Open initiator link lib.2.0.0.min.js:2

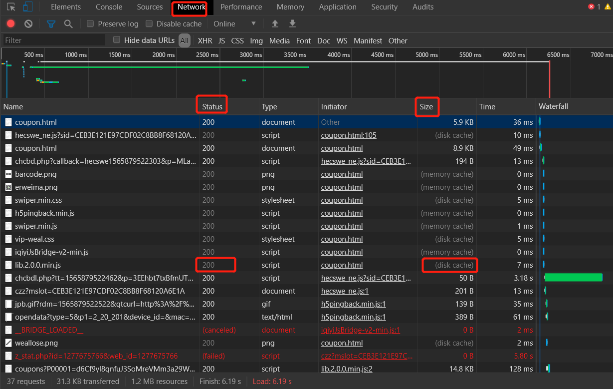[x=347, y=369]
